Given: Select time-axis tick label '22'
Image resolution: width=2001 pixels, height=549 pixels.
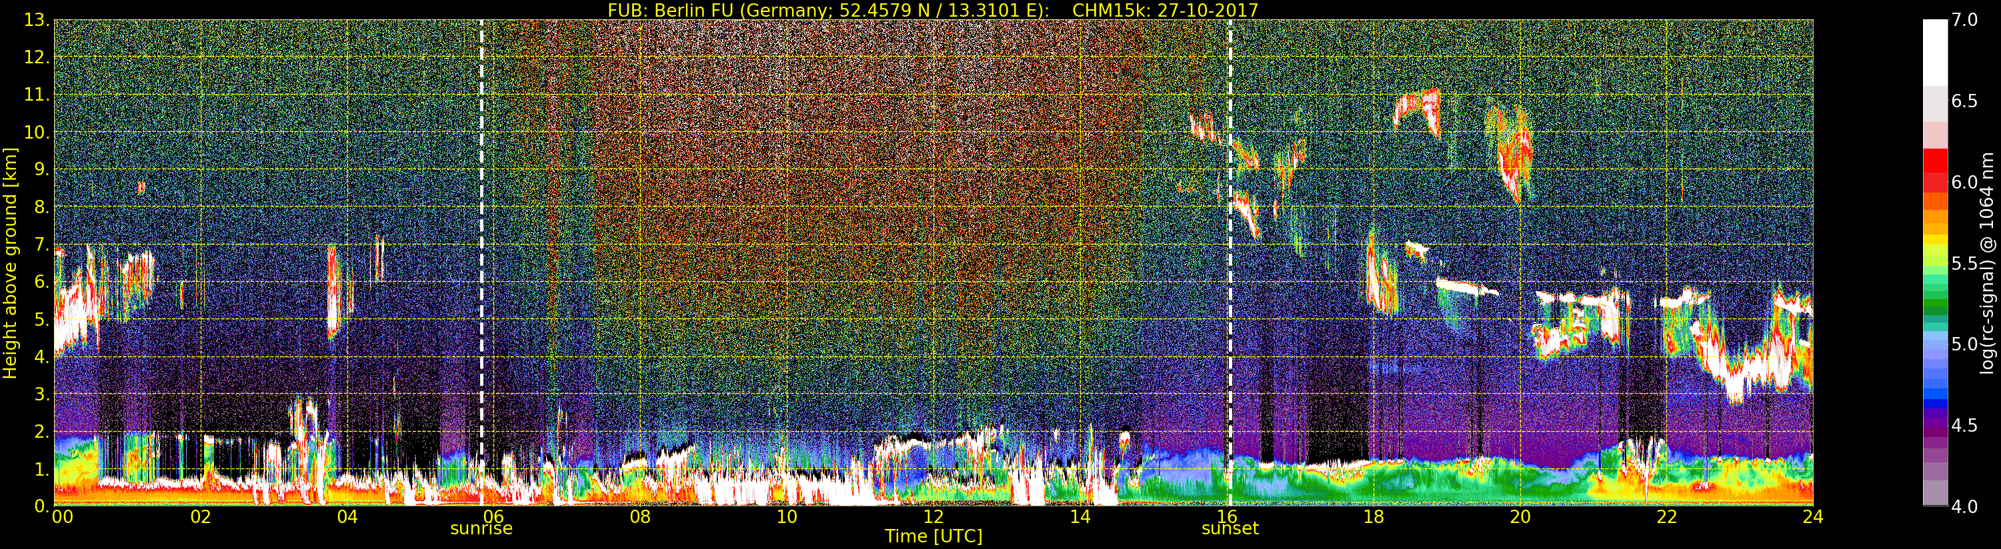Looking at the screenshot, I should (x=1666, y=516).
